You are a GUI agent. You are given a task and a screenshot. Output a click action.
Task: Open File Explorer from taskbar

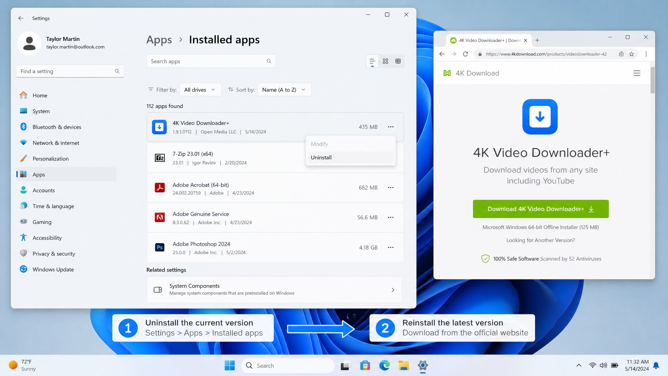[403, 366]
